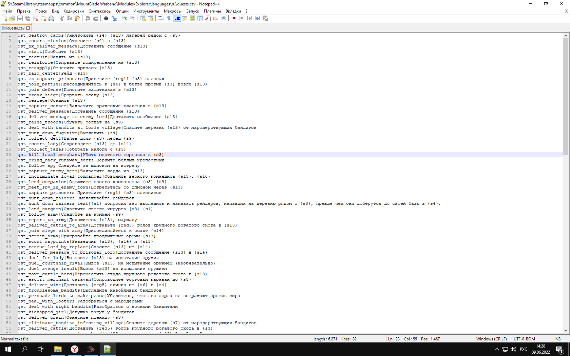
Task: Save the file with the Save icon
Action: pos(20,18)
